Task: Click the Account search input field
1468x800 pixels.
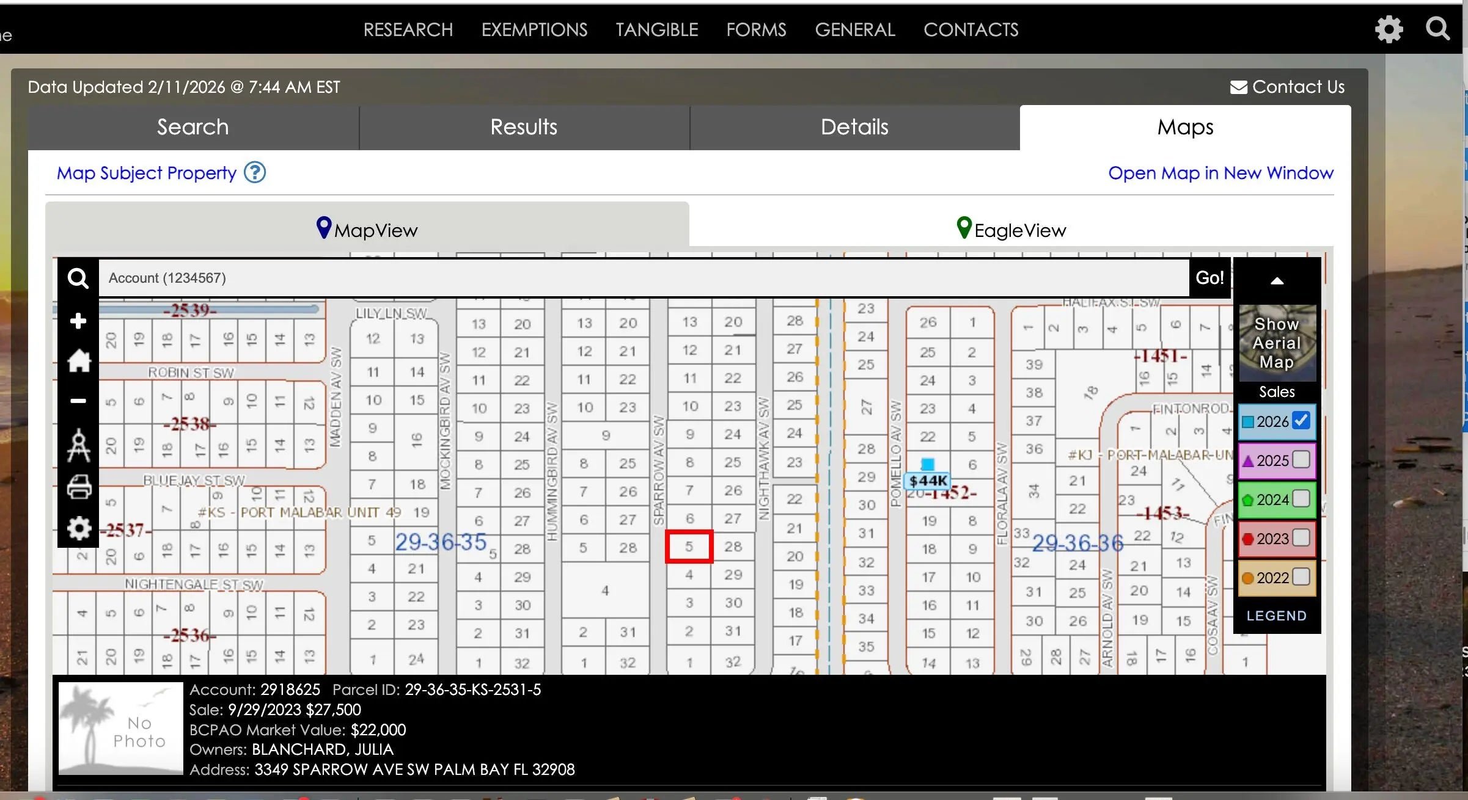Action: 642,278
